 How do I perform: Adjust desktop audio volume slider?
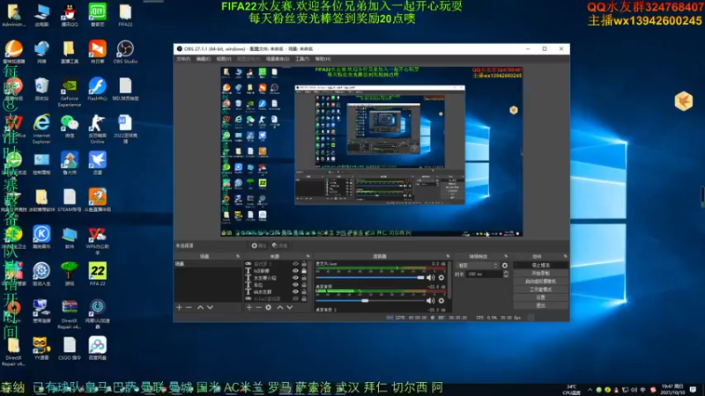pos(370,300)
